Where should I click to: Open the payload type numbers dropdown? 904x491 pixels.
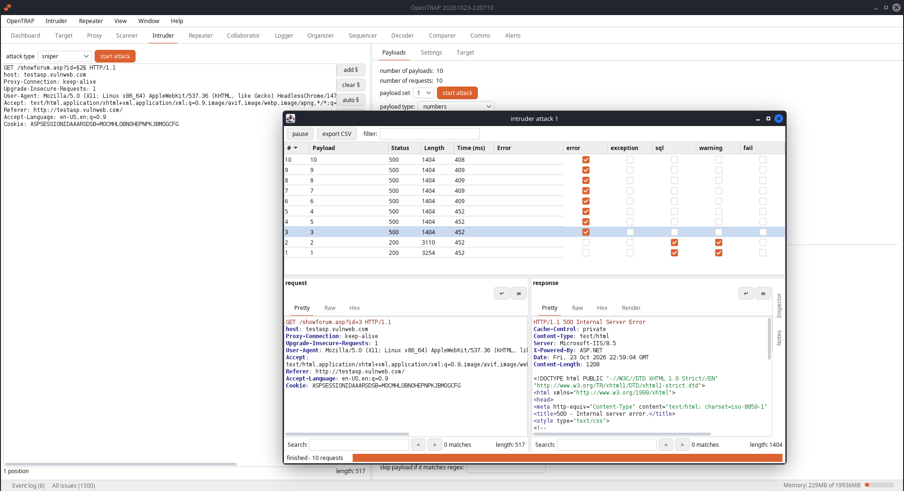(x=456, y=106)
